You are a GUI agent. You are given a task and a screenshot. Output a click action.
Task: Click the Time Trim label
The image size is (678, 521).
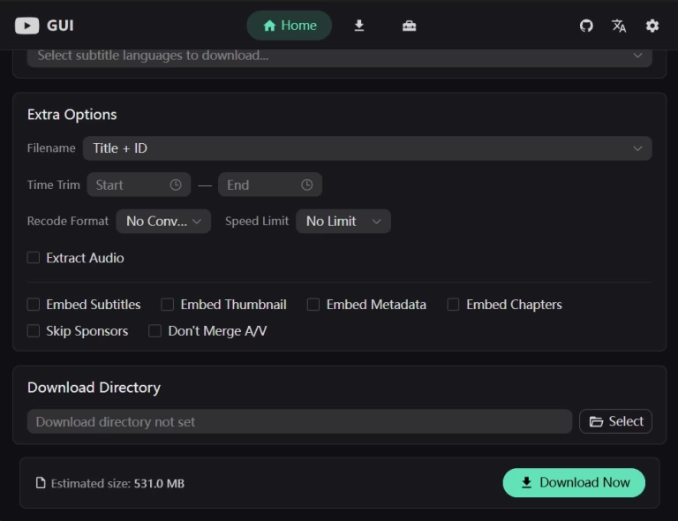pyautogui.click(x=54, y=185)
